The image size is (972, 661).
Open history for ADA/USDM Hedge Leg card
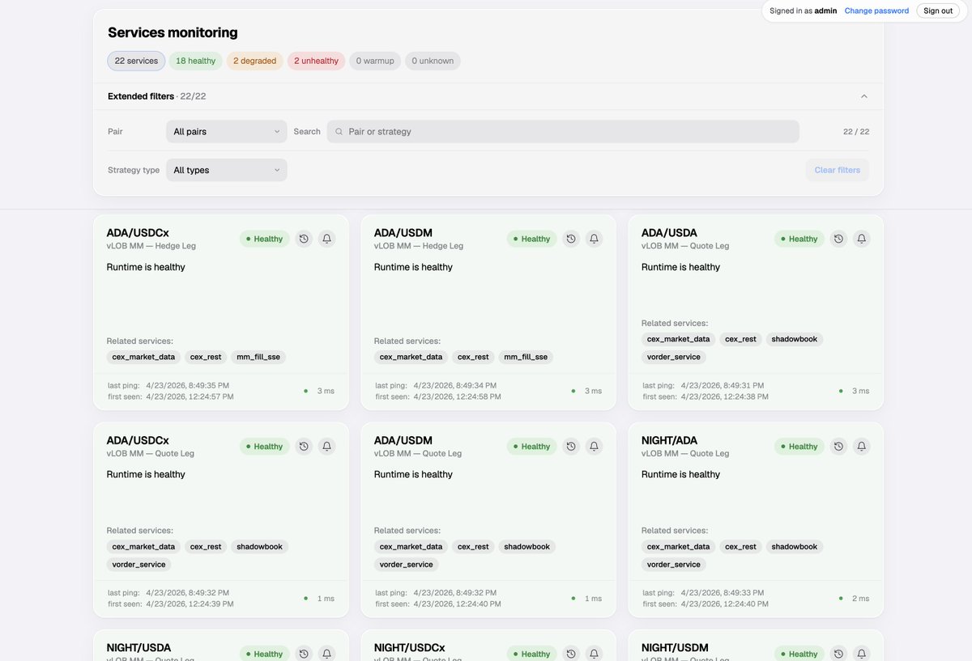click(x=571, y=239)
